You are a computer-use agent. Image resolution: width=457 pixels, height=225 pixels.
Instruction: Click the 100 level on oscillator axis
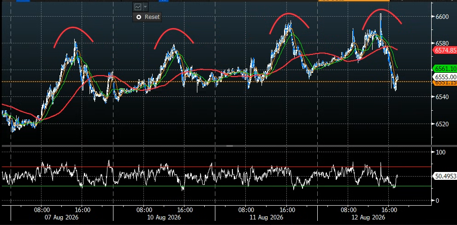pos(440,152)
